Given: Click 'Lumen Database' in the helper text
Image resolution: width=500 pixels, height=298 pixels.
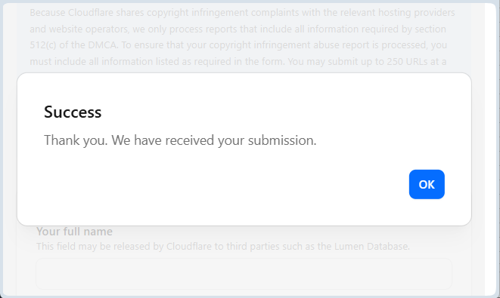Looking at the screenshot, I should tap(372, 247).
